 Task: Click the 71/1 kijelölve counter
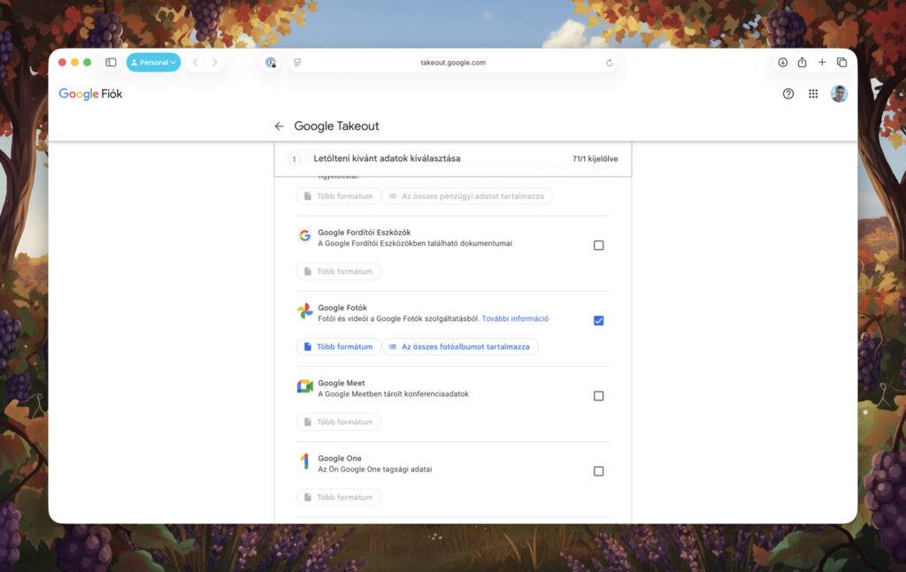tap(595, 159)
